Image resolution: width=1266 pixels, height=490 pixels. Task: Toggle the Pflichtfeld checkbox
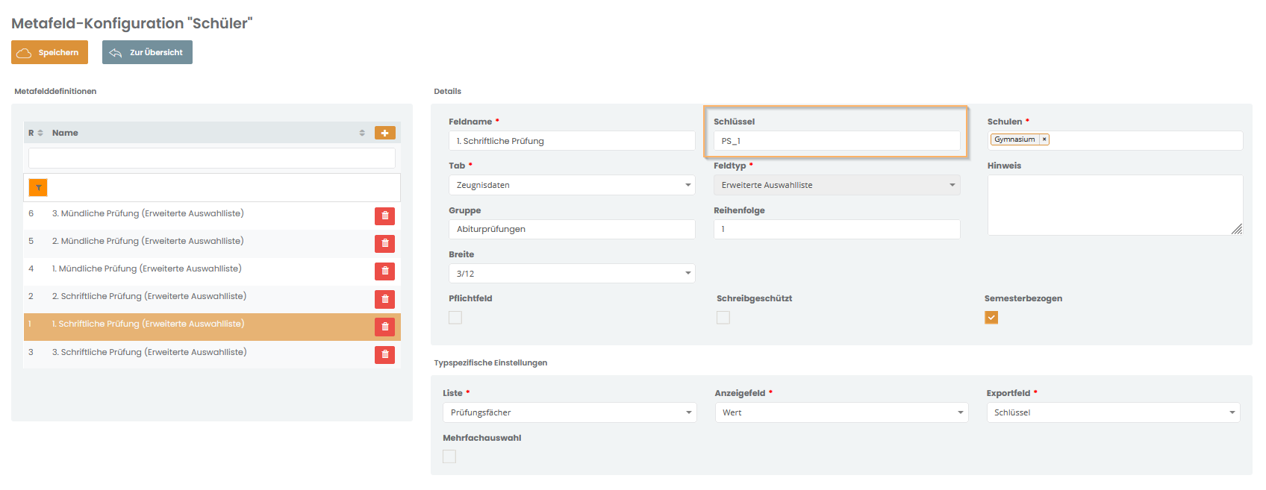click(x=455, y=318)
